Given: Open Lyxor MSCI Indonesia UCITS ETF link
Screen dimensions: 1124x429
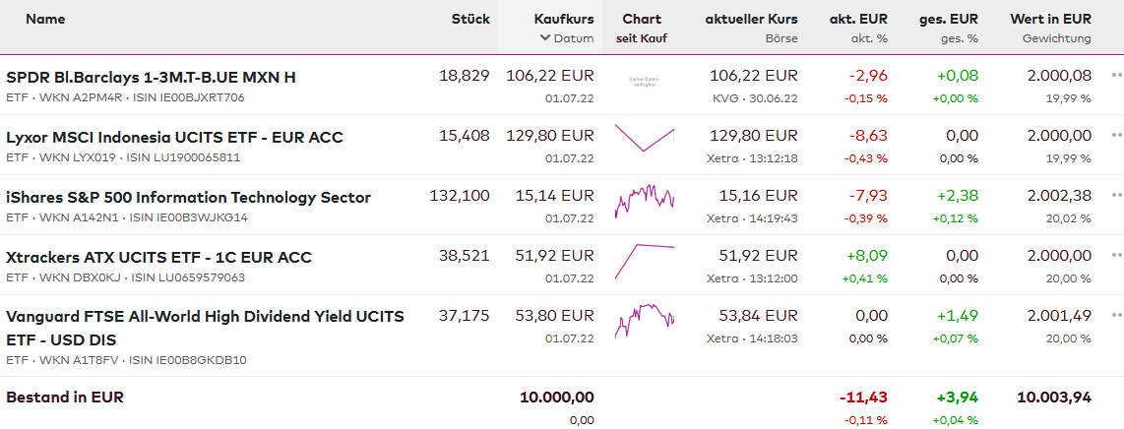Looking at the screenshot, I should coord(174,137).
